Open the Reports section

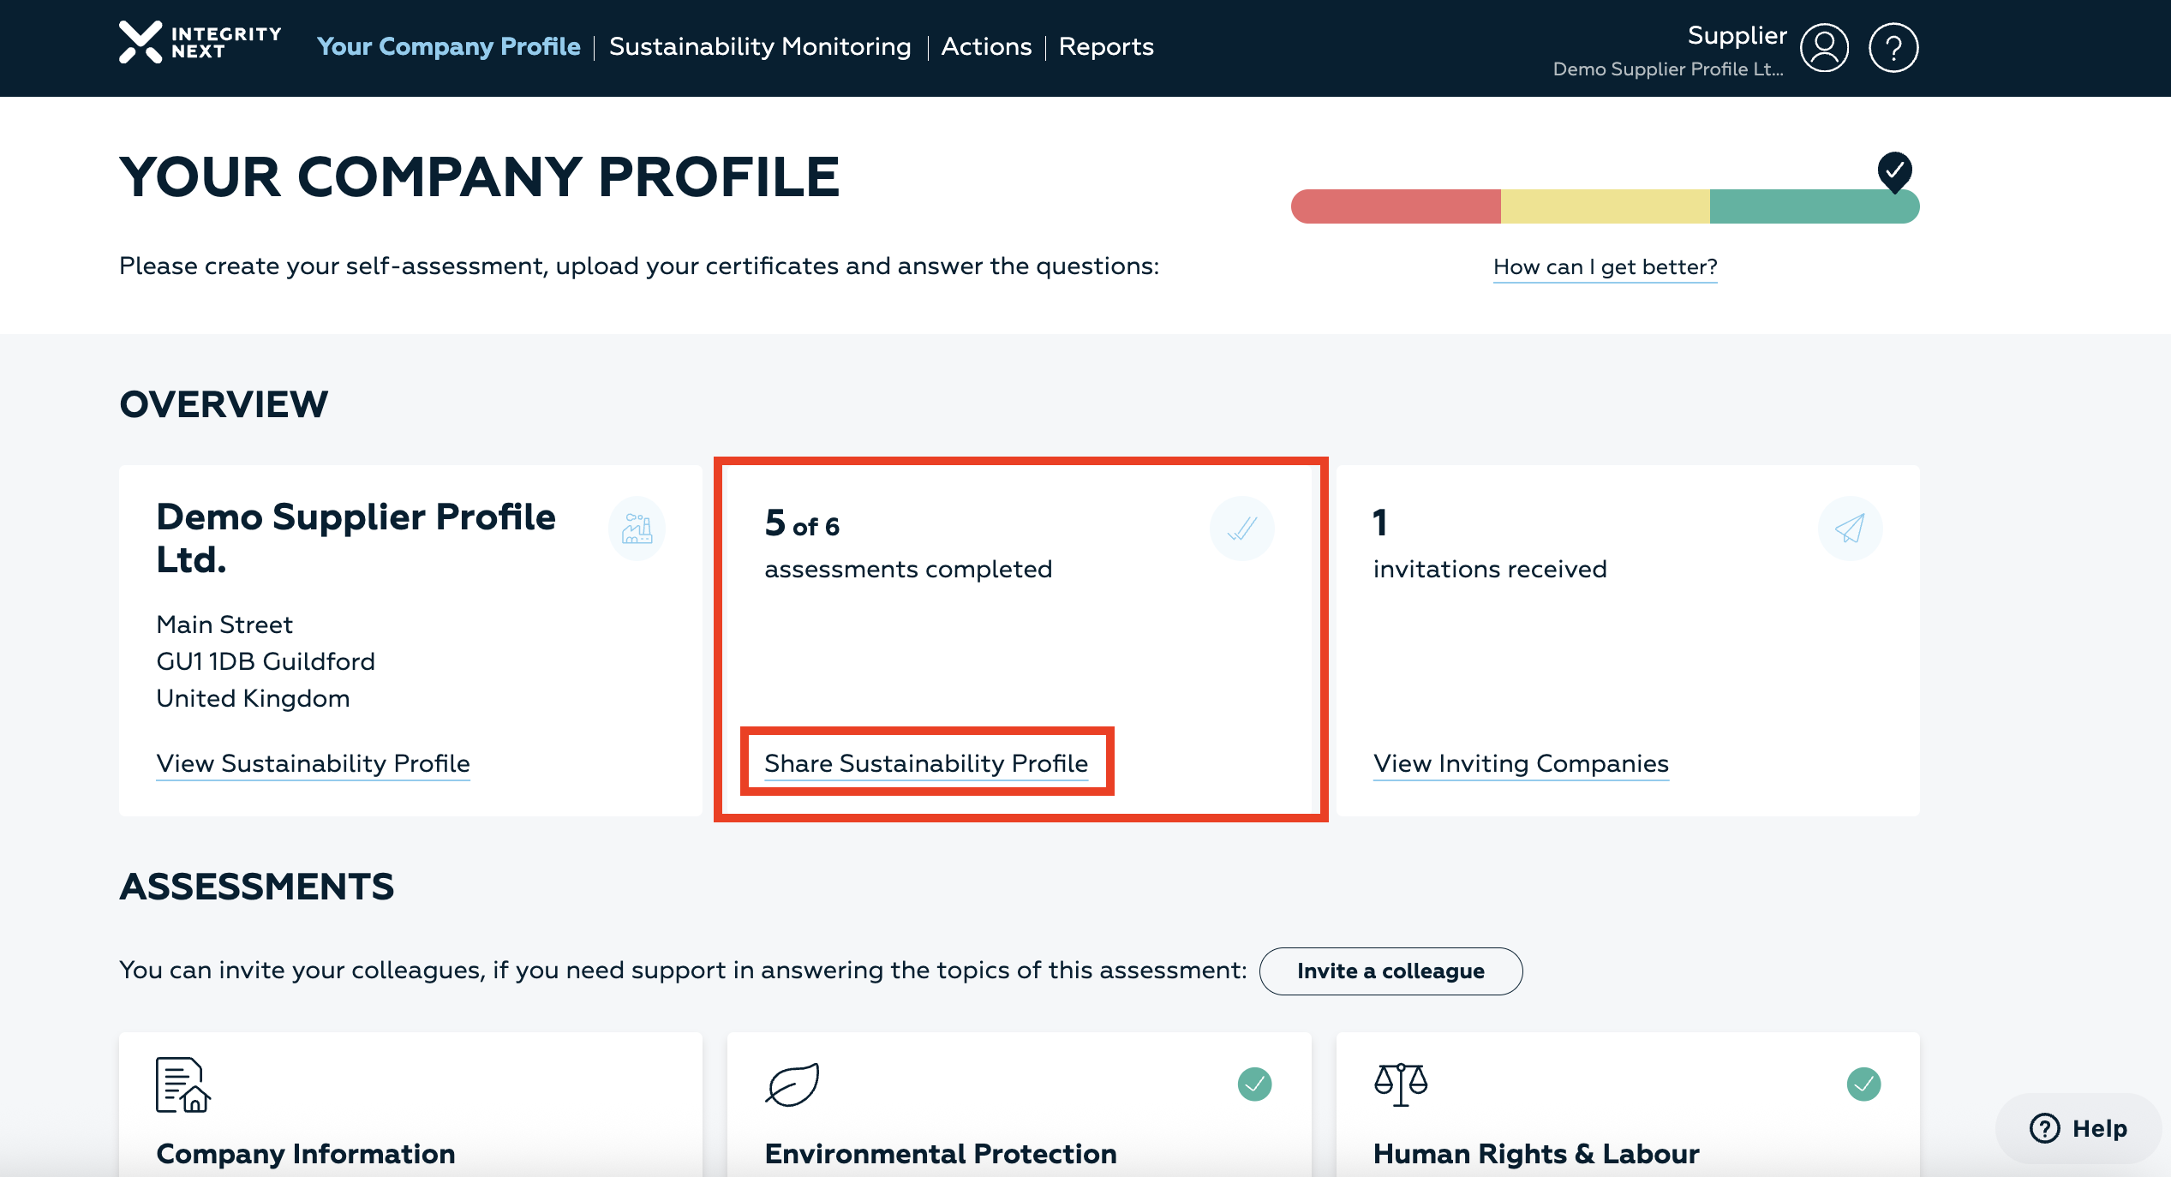point(1106,46)
